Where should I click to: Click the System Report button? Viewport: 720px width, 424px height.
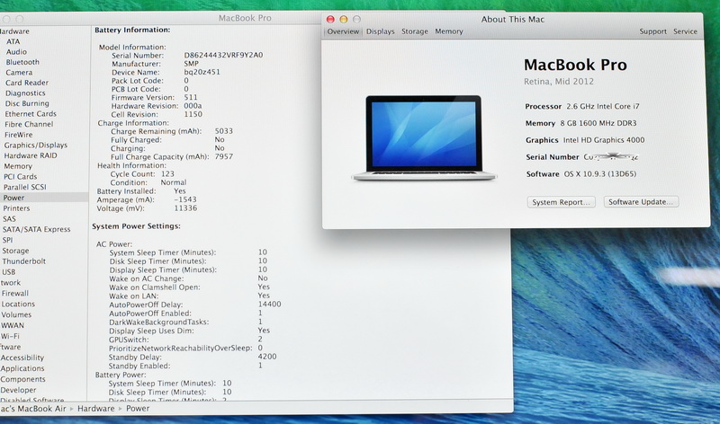[x=561, y=202]
